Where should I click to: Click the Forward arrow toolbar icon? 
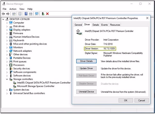pyautogui.click(x=8, y=14)
